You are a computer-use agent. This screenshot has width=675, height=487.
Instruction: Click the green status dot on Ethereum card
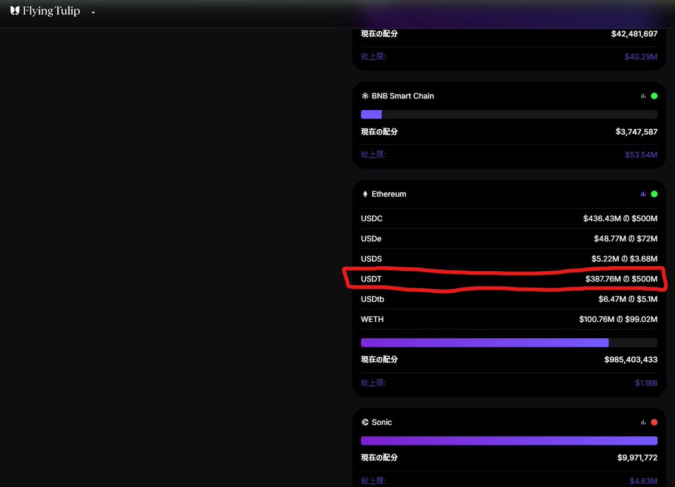654,194
